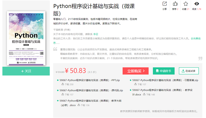Click the 在线试读 online preview button
Screen dimensions: 206x118
189,71
